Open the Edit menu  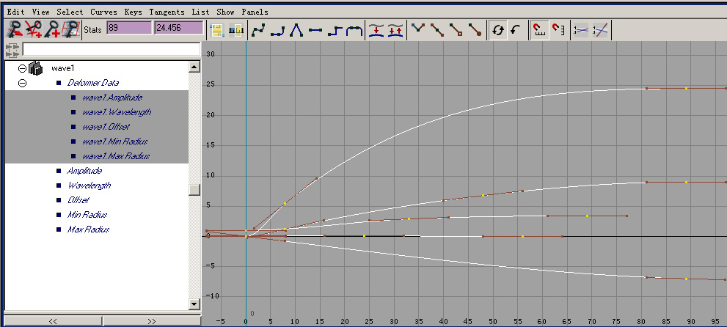pyautogui.click(x=15, y=12)
